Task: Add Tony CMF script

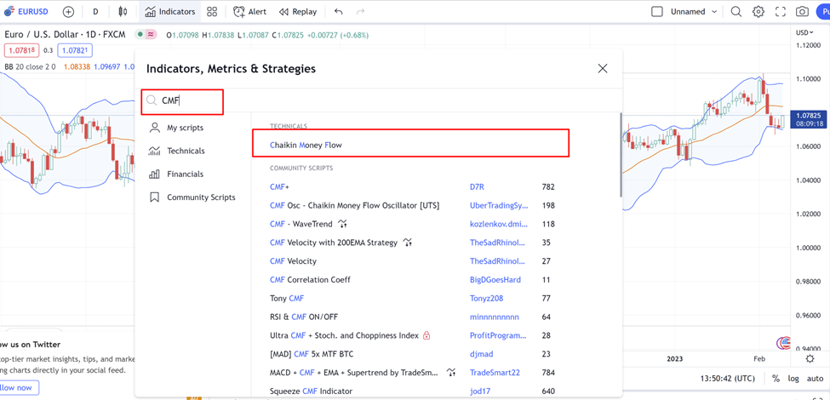Action: coord(287,298)
